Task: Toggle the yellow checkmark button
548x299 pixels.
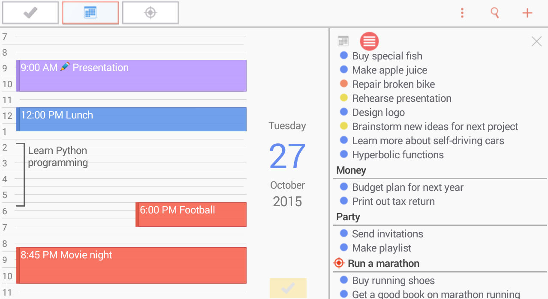Action: 288,288
